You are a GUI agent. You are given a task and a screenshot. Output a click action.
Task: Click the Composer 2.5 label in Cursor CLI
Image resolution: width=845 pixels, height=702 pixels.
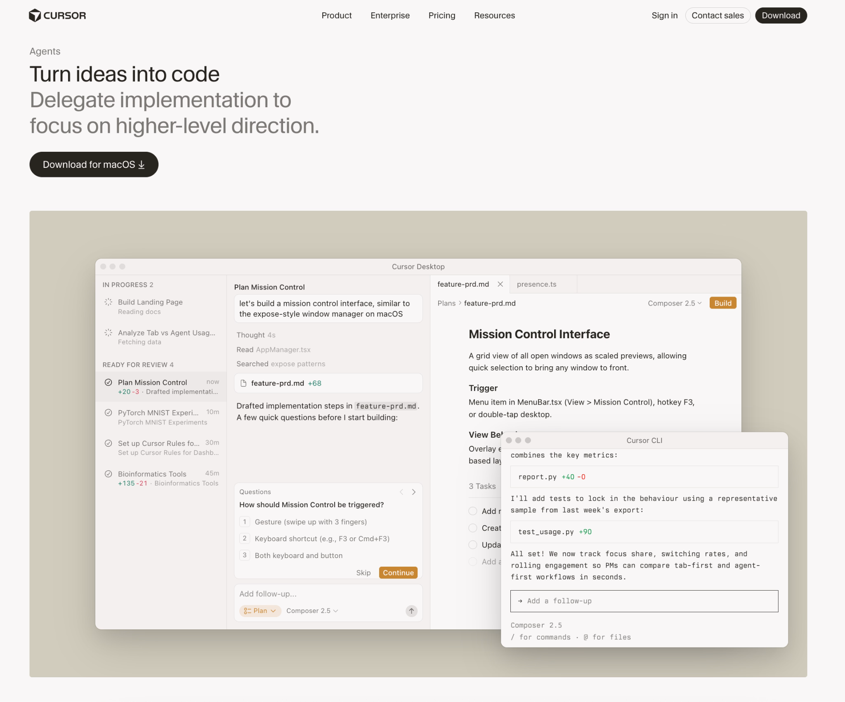coord(536,625)
